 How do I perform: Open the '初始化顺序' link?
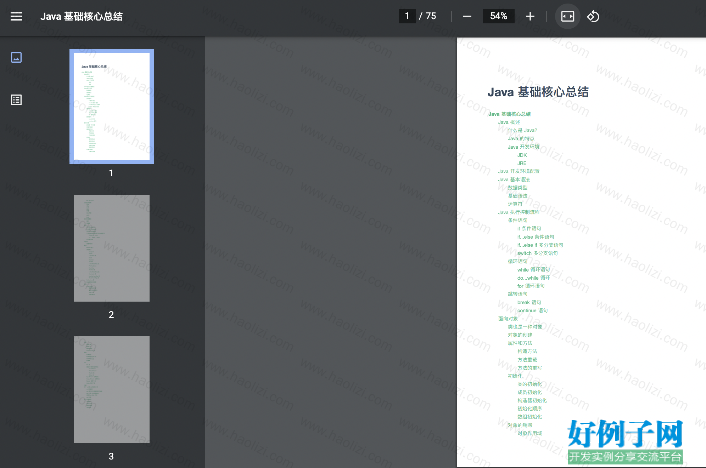[x=529, y=409]
